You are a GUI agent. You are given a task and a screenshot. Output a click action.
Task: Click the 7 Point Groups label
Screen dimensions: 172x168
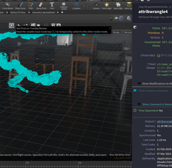pyautogui.click(x=151, y=66)
